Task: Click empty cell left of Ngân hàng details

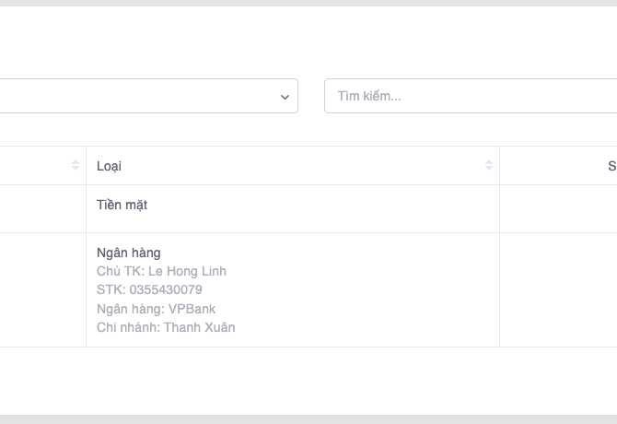Action: click(x=41, y=289)
